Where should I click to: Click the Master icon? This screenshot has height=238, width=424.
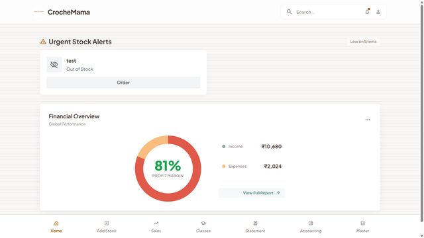pos(362,223)
